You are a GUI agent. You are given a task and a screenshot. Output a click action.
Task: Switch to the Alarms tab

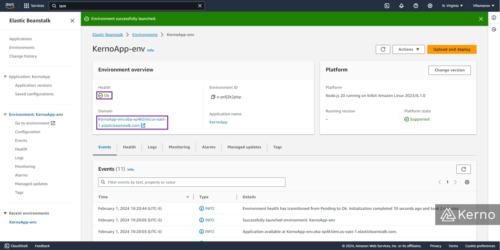tap(209, 147)
